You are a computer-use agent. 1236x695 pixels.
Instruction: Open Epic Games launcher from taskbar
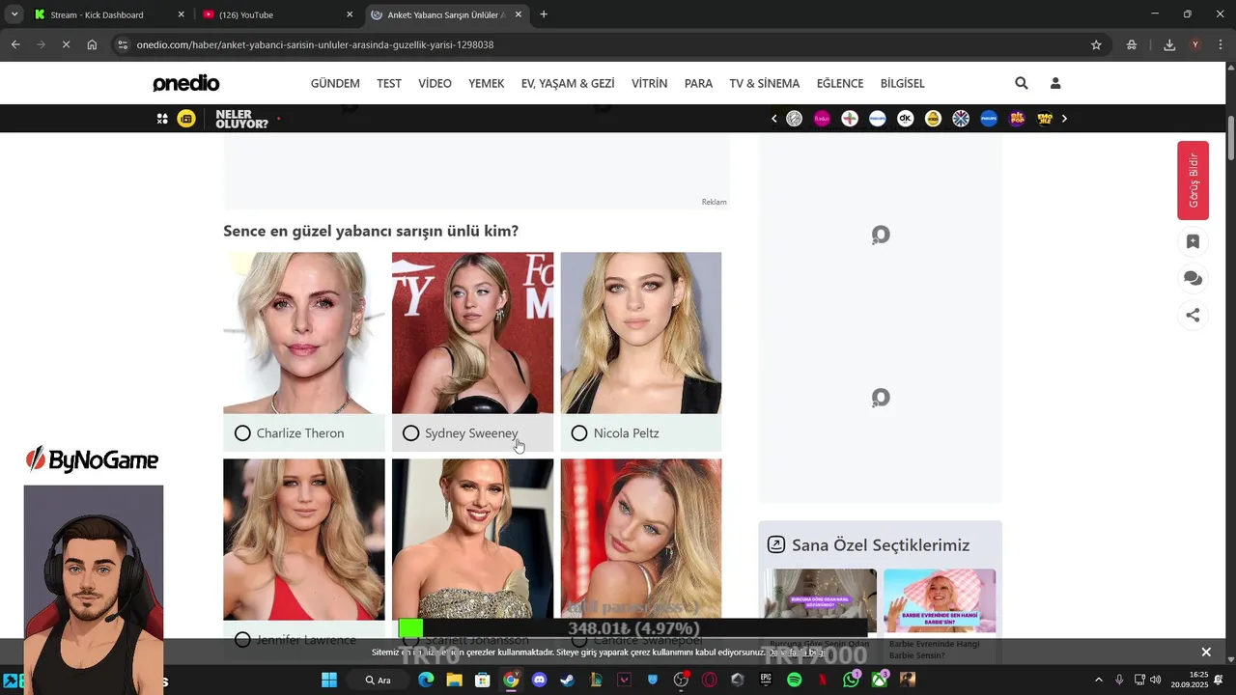(766, 680)
